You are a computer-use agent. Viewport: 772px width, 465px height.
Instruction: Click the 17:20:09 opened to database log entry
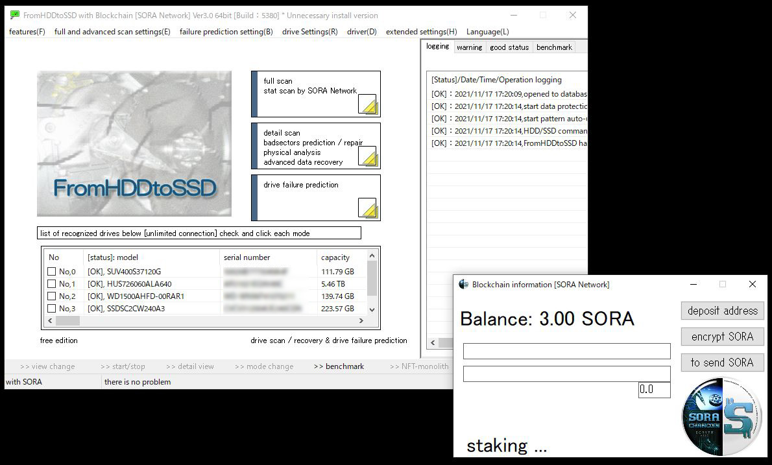pos(509,93)
